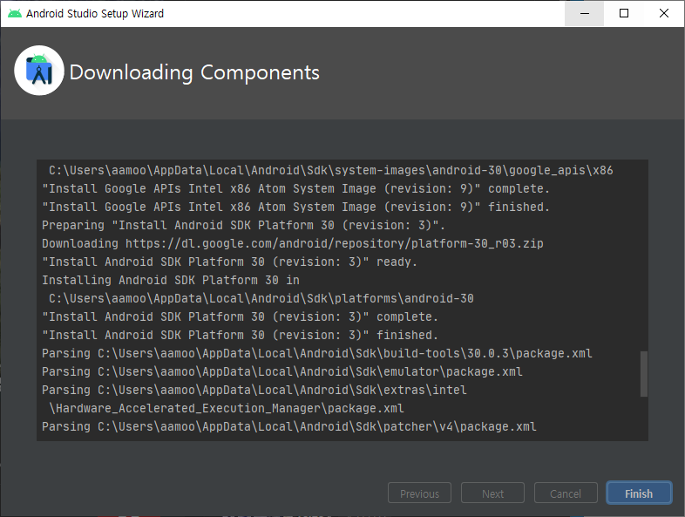Click the 'Installing Android SDK Platform 30 in' line
This screenshot has width=685, height=517.
171,280
